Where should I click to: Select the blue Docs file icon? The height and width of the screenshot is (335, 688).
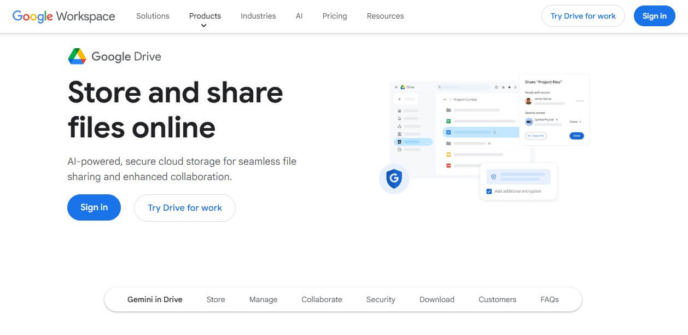(x=448, y=131)
